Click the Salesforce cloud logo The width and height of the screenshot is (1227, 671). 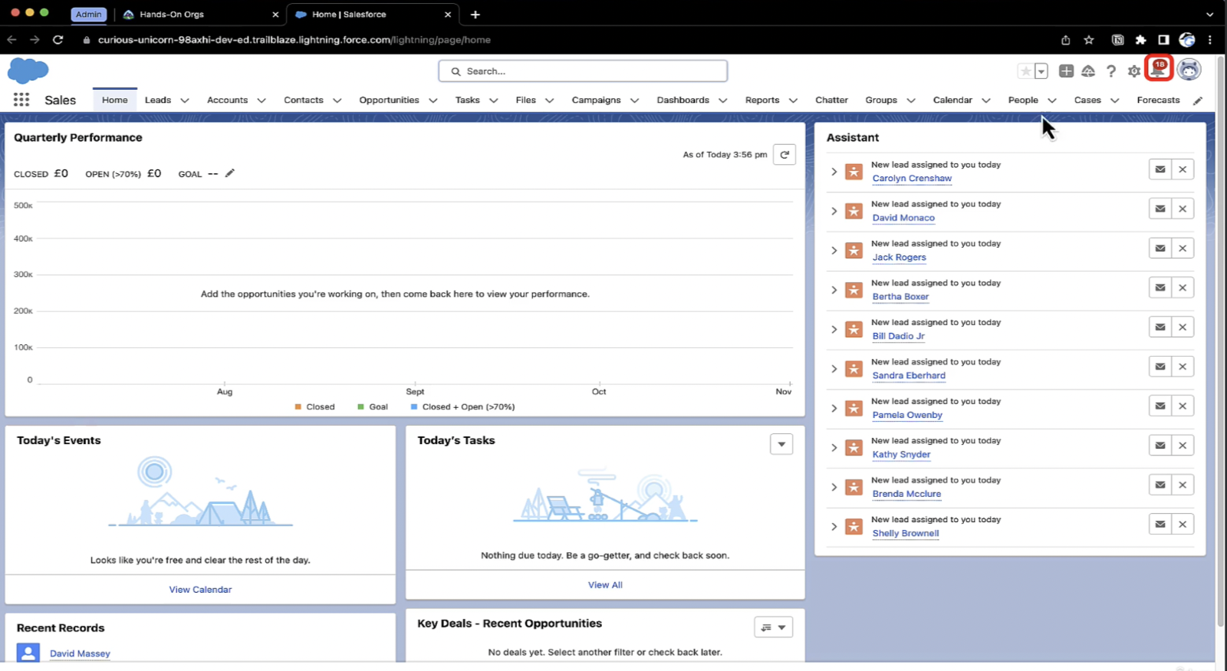28,71
